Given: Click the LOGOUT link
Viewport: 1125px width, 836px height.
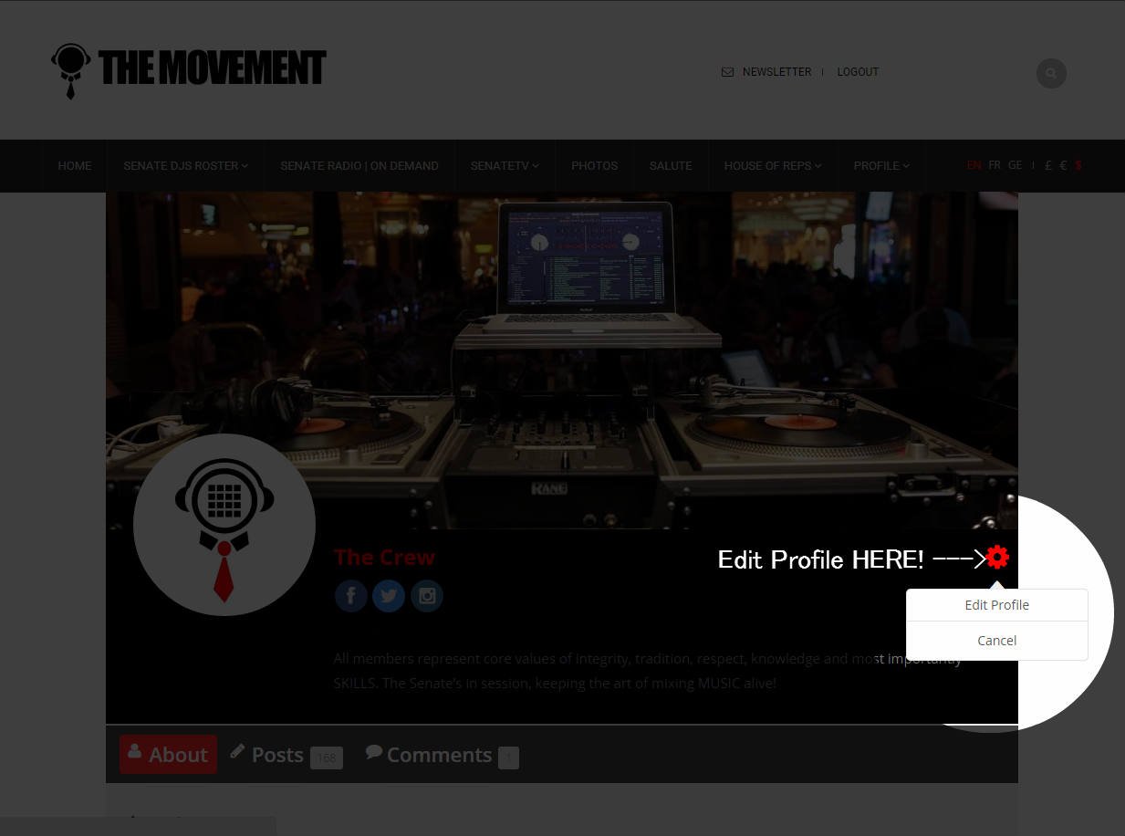Looking at the screenshot, I should (857, 71).
